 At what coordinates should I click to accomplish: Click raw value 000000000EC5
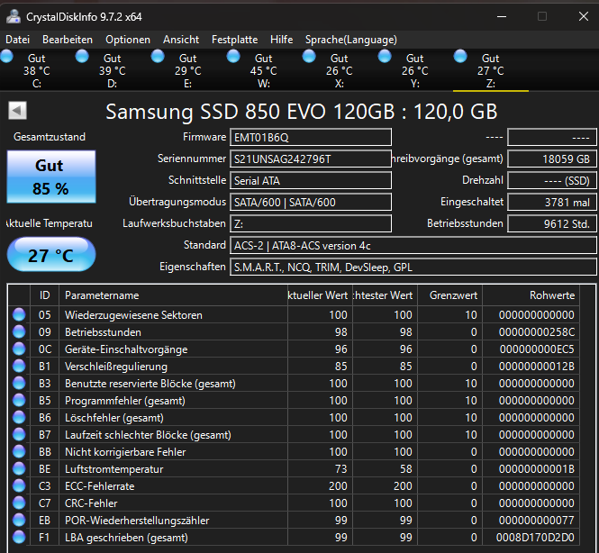536,349
